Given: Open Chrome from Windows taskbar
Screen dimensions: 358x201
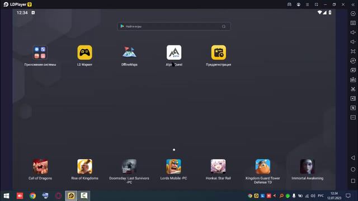Looking at the screenshot, I should click(32, 196).
